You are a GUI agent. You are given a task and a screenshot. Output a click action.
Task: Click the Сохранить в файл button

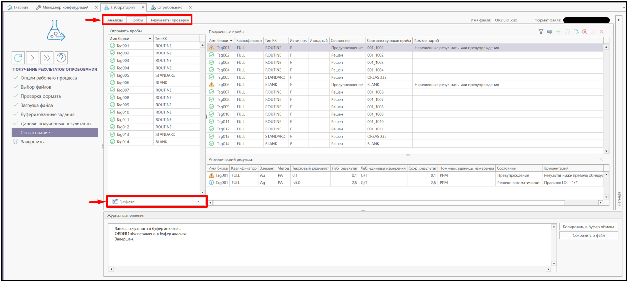click(x=588, y=236)
